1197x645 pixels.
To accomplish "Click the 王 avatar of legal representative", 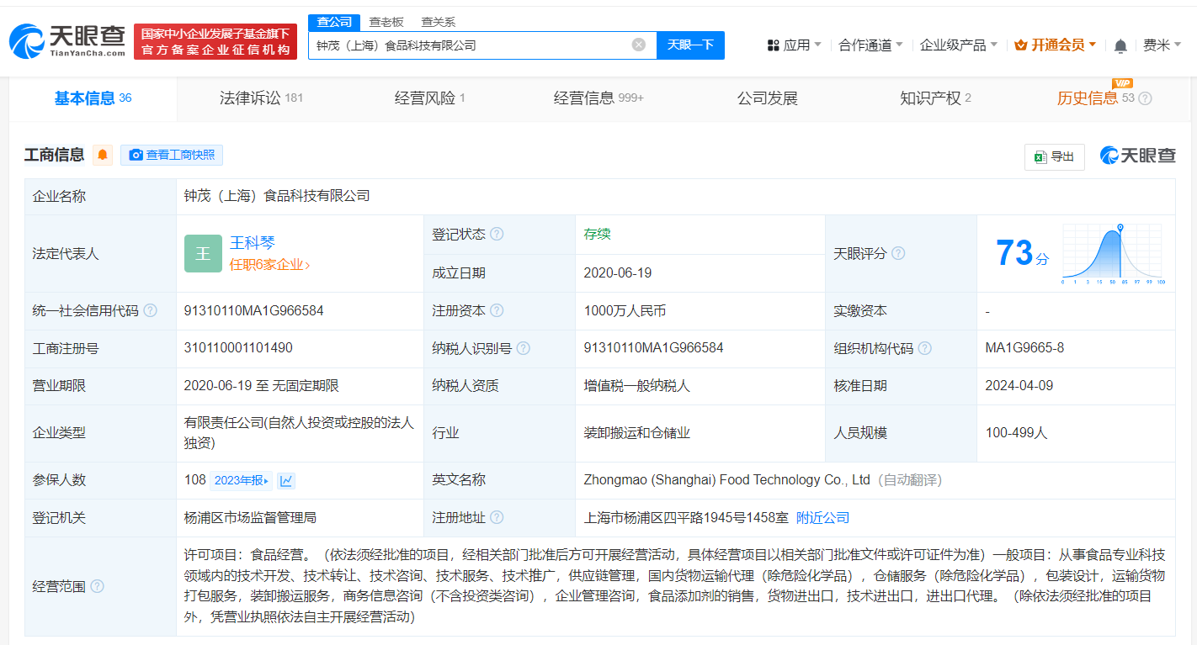I will point(203,253).
